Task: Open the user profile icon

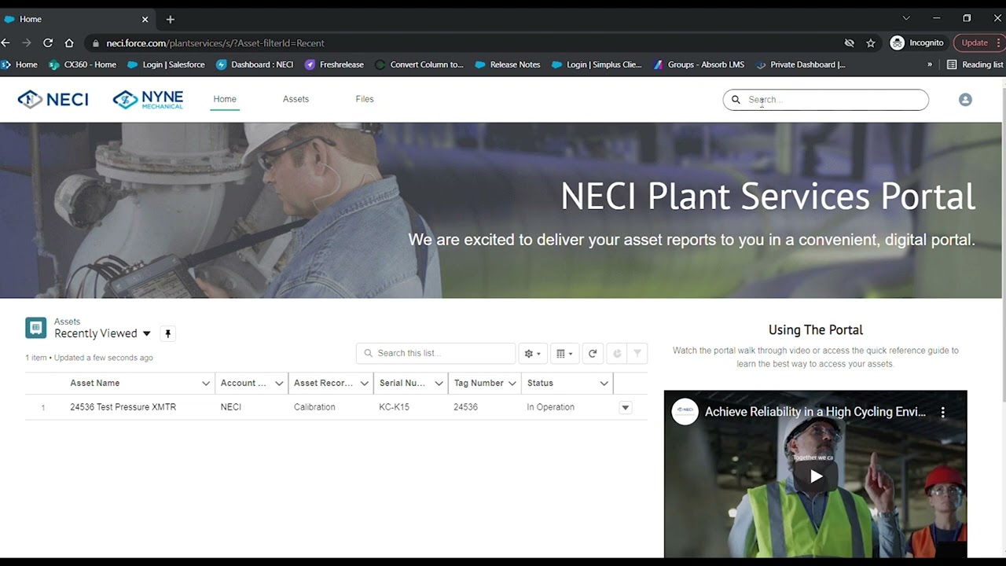Action: click(965, 100)
